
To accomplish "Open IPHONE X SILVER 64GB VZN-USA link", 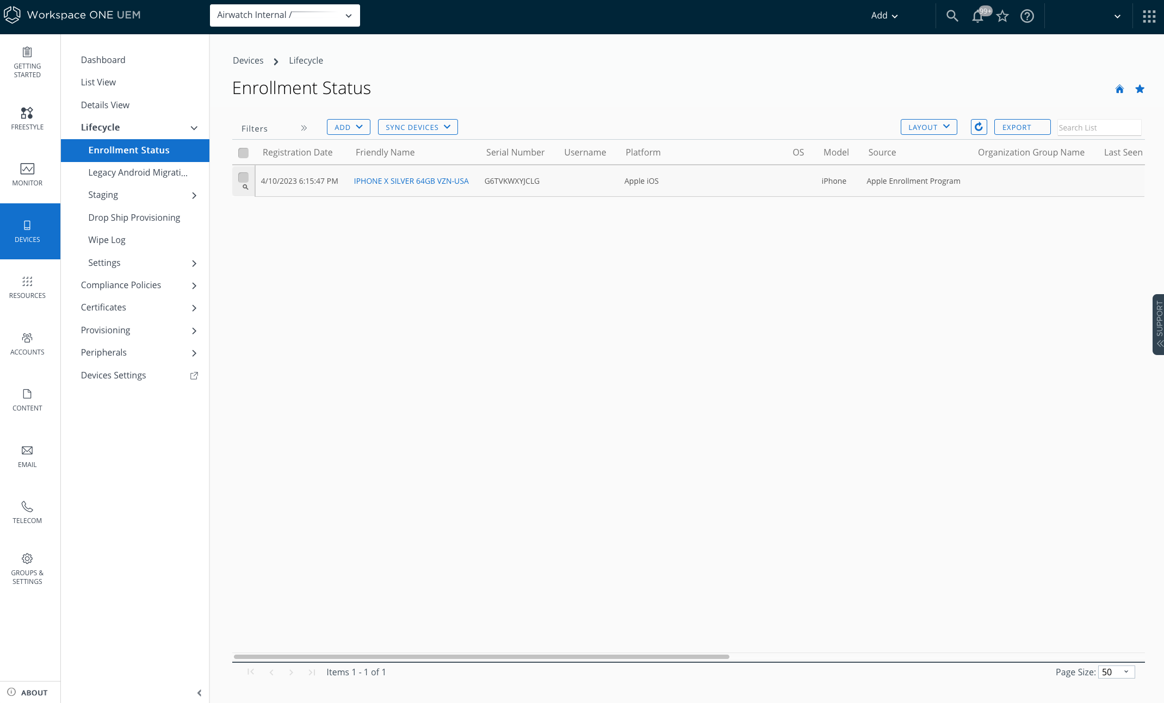I will (x=411, y=181).
